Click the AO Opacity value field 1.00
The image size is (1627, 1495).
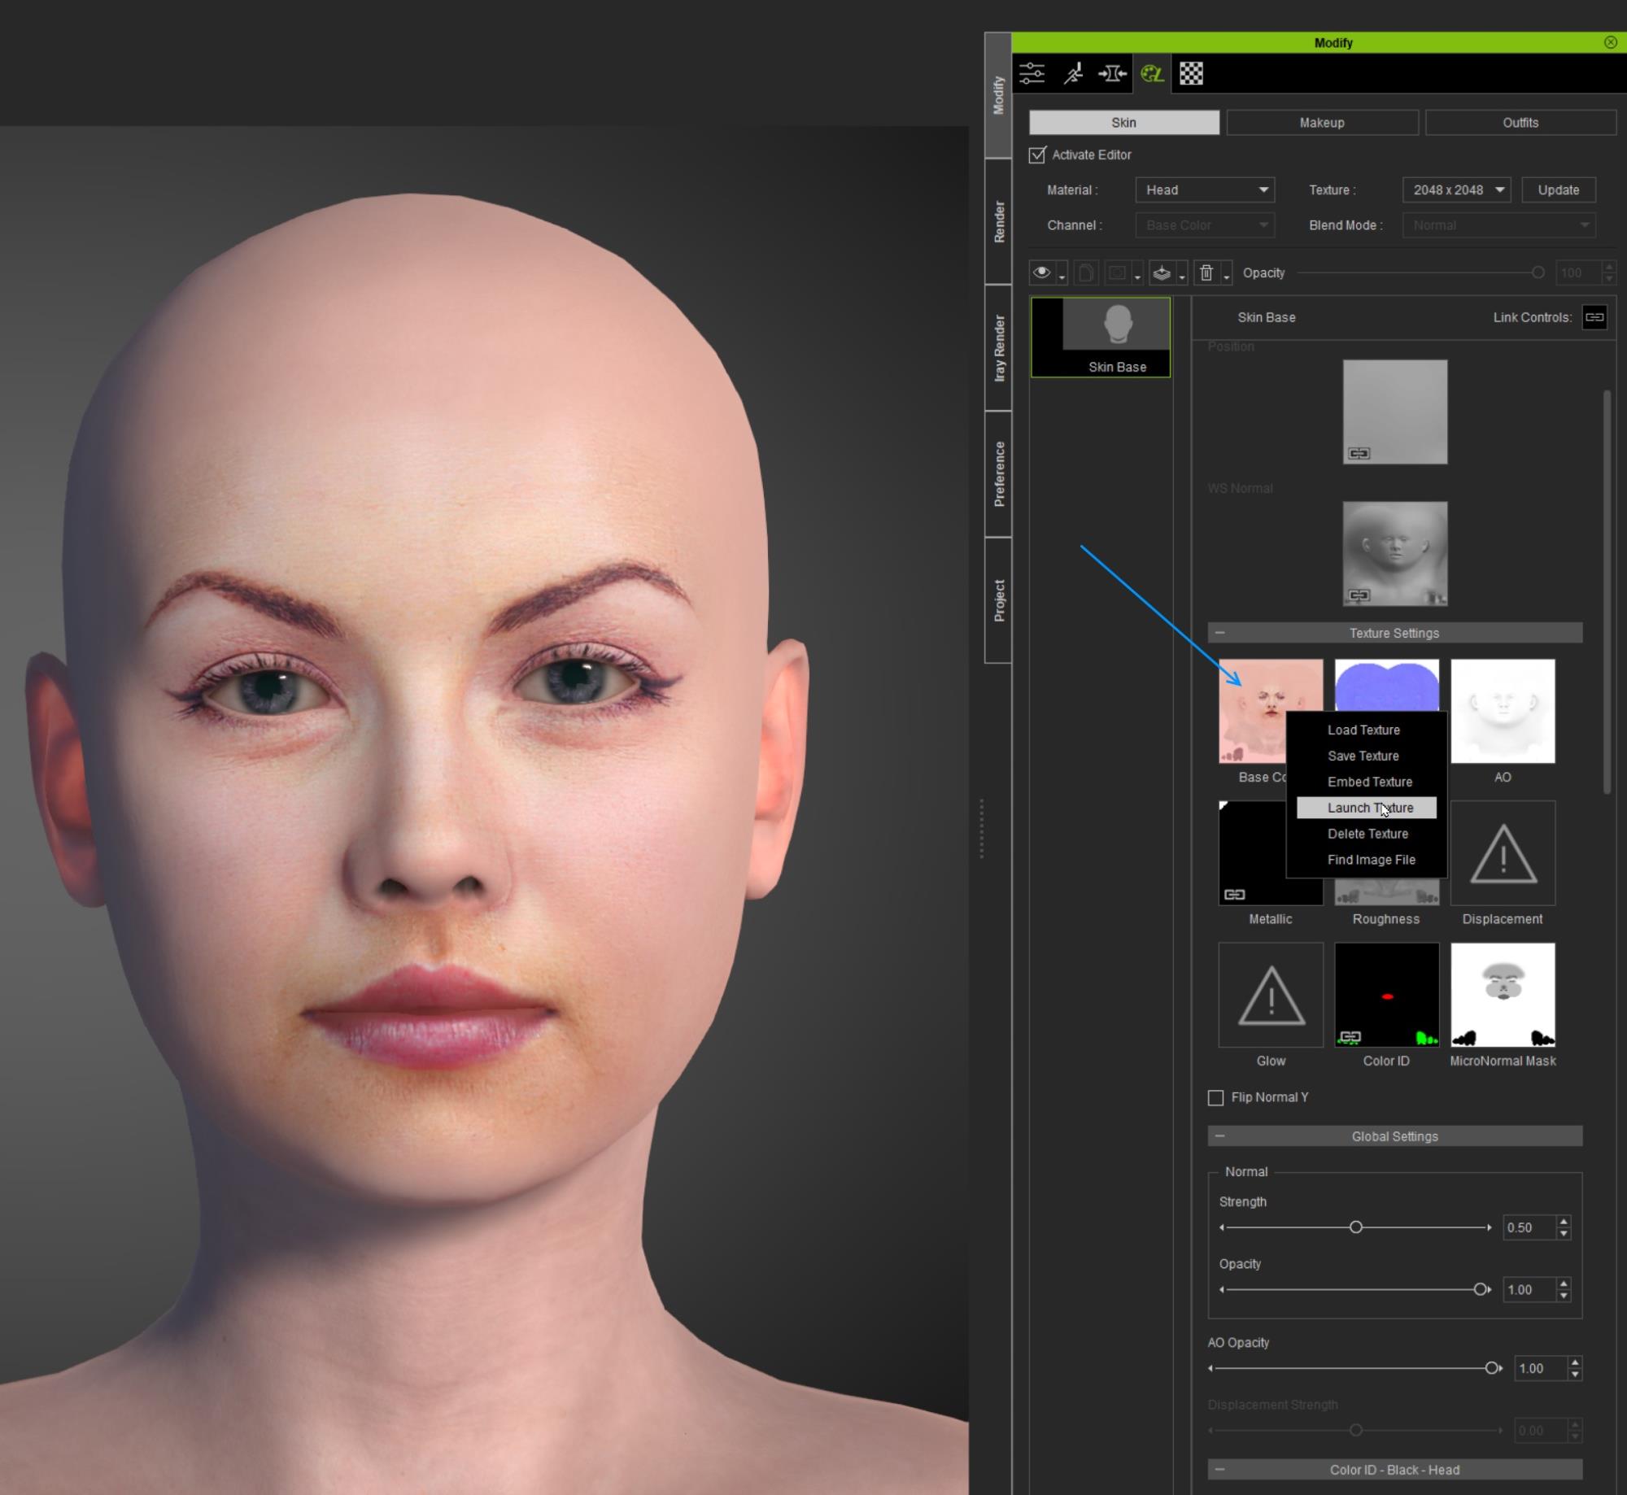[1540, 1368]
